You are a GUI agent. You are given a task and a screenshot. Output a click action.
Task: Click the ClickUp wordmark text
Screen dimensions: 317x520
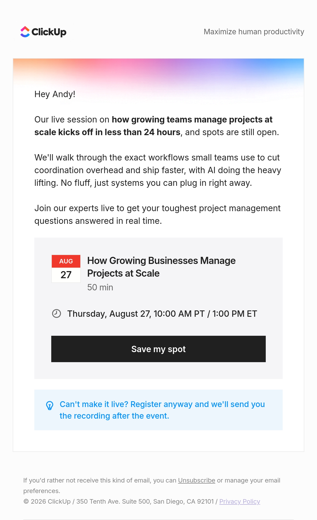tap(49, 32)
